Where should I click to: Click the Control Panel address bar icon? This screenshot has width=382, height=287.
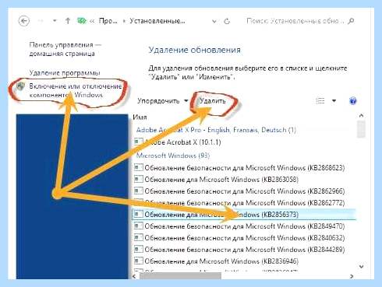click(82, 21)
